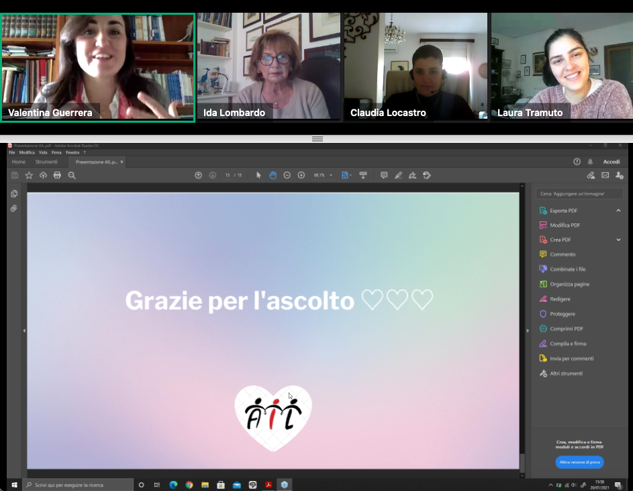Open the Modifica menu
Viewport: 633px width, 491px height.
[x=27, y=152]
